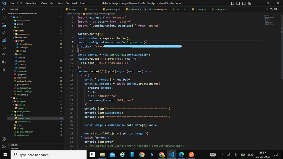
Task: Open the Accounts icon near the bottom
Action: [4, 139]
